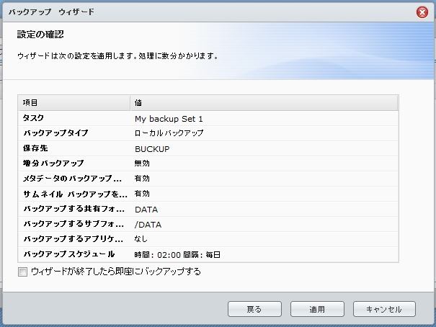The image size is (436, 327).
Task: Select the メタデータのバックアップ row label
Action: 72,179
